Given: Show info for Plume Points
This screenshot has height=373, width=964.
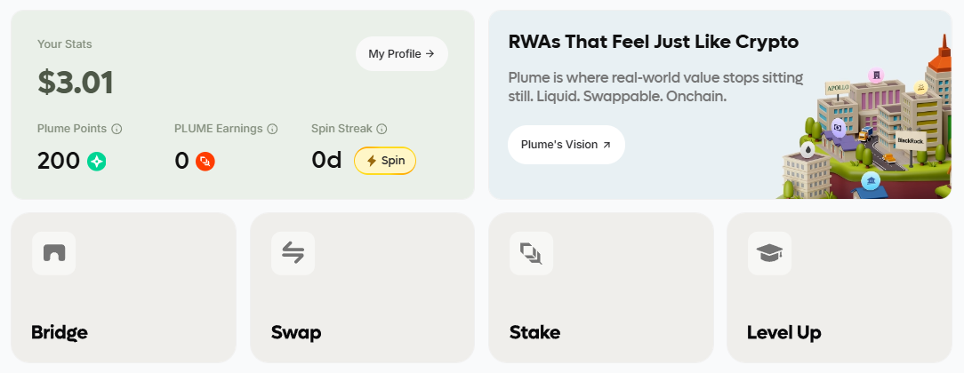Looking at the screenshot, I should (x=116, y=129).
